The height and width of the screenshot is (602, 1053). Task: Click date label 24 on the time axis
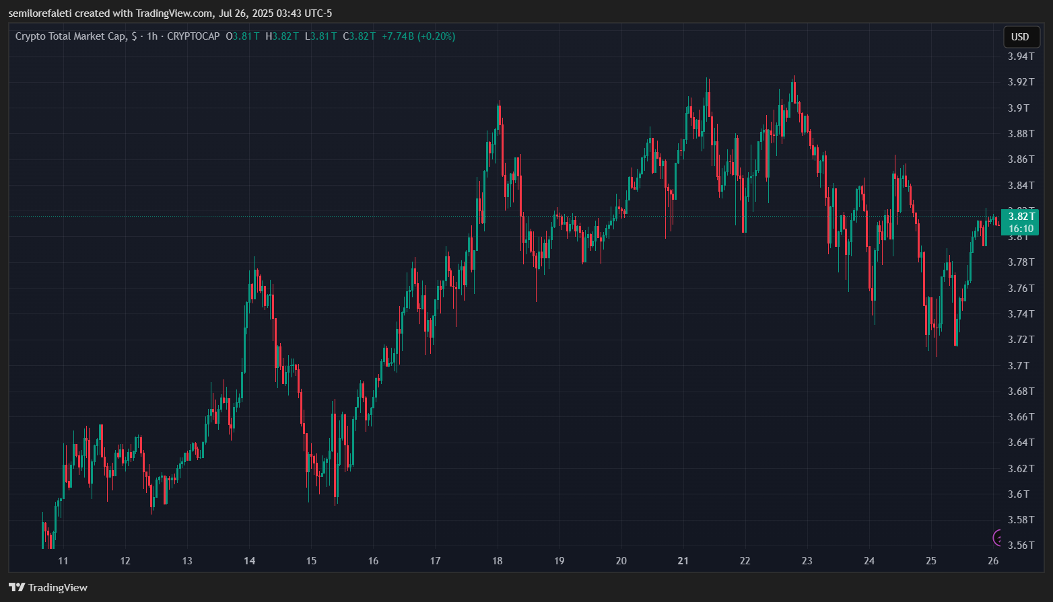click(869, 561)
